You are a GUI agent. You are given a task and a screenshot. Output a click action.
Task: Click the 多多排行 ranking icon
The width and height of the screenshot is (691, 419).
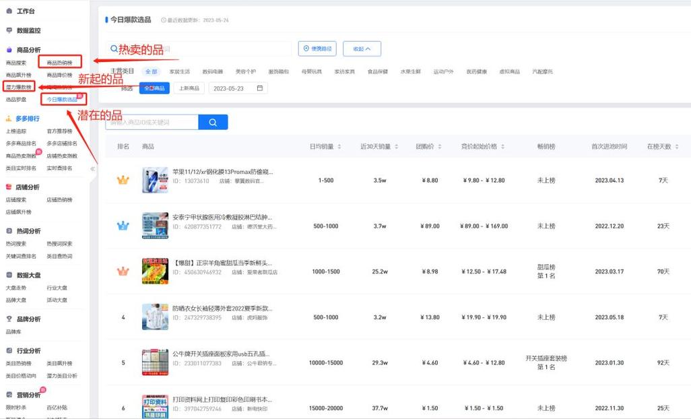coord(8,118)
